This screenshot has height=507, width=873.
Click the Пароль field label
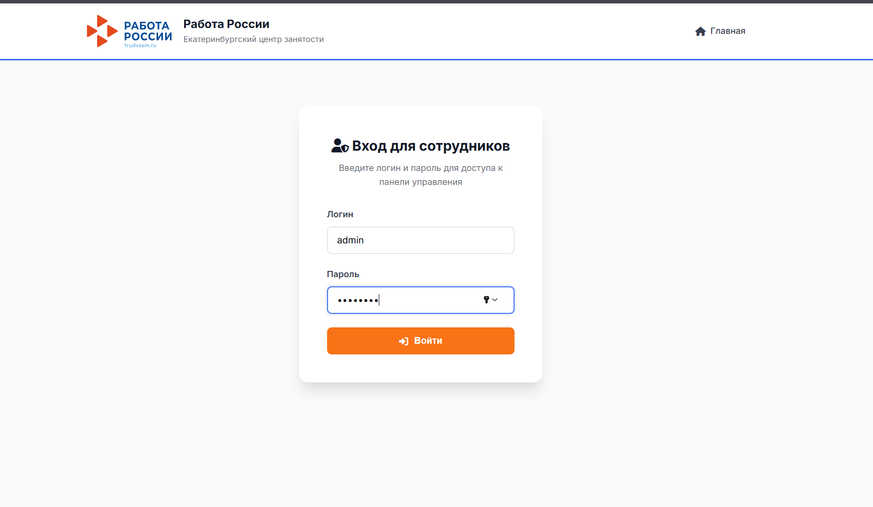(343, 274)
